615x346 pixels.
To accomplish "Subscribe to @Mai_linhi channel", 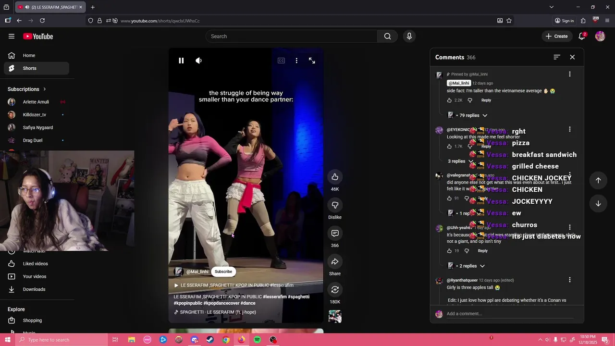I will [x=223, y=272].
